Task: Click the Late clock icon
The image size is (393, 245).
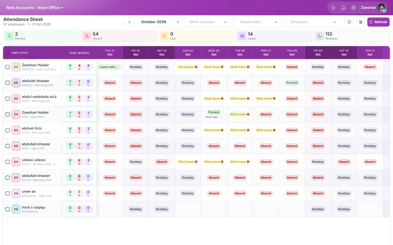Action: tap(164, 36)
